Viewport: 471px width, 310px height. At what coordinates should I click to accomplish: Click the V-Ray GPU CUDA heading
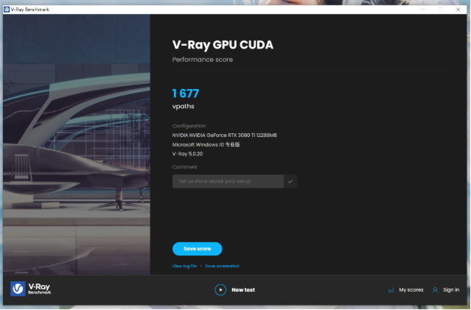click(223, 45)
